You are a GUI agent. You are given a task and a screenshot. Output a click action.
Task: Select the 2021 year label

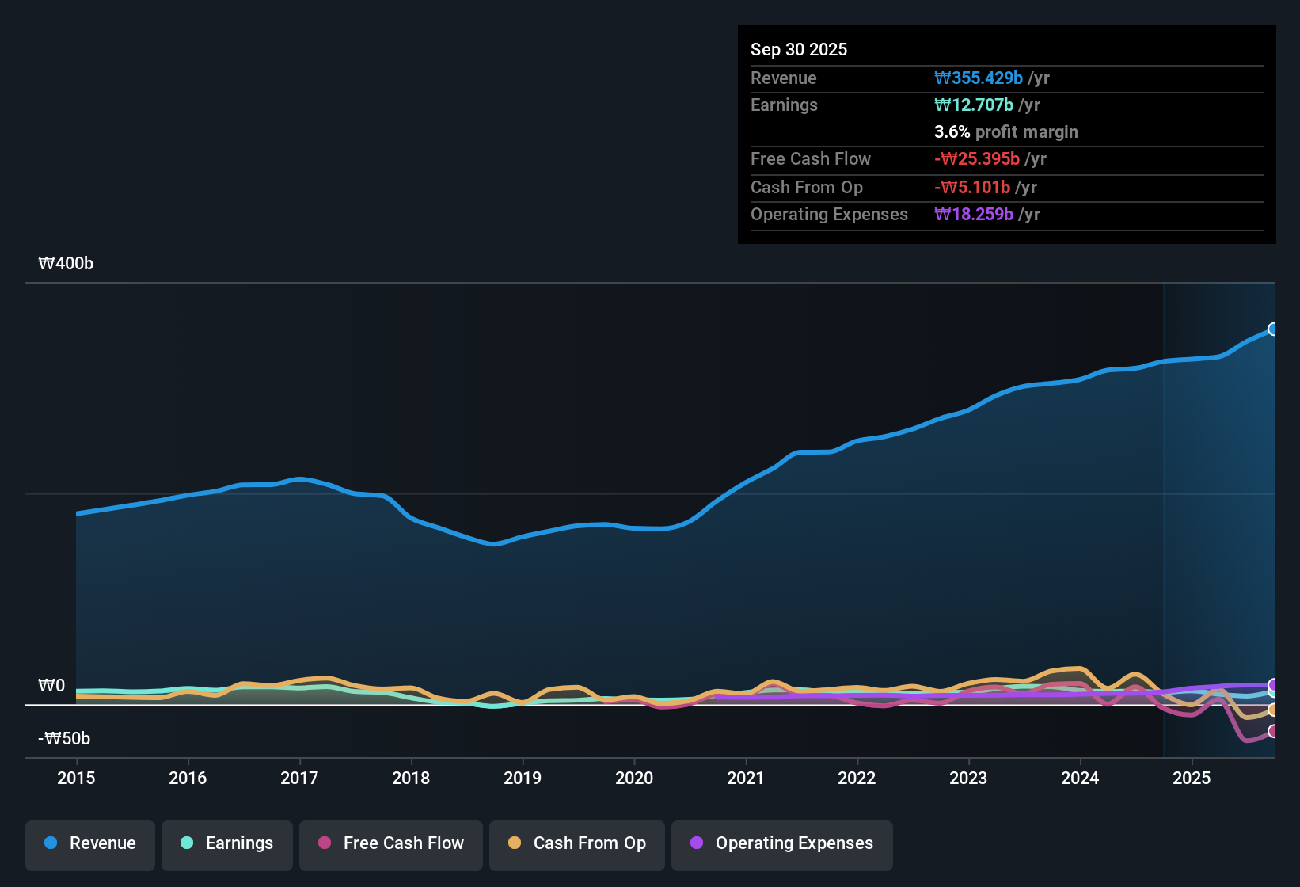tap(745, 779)
